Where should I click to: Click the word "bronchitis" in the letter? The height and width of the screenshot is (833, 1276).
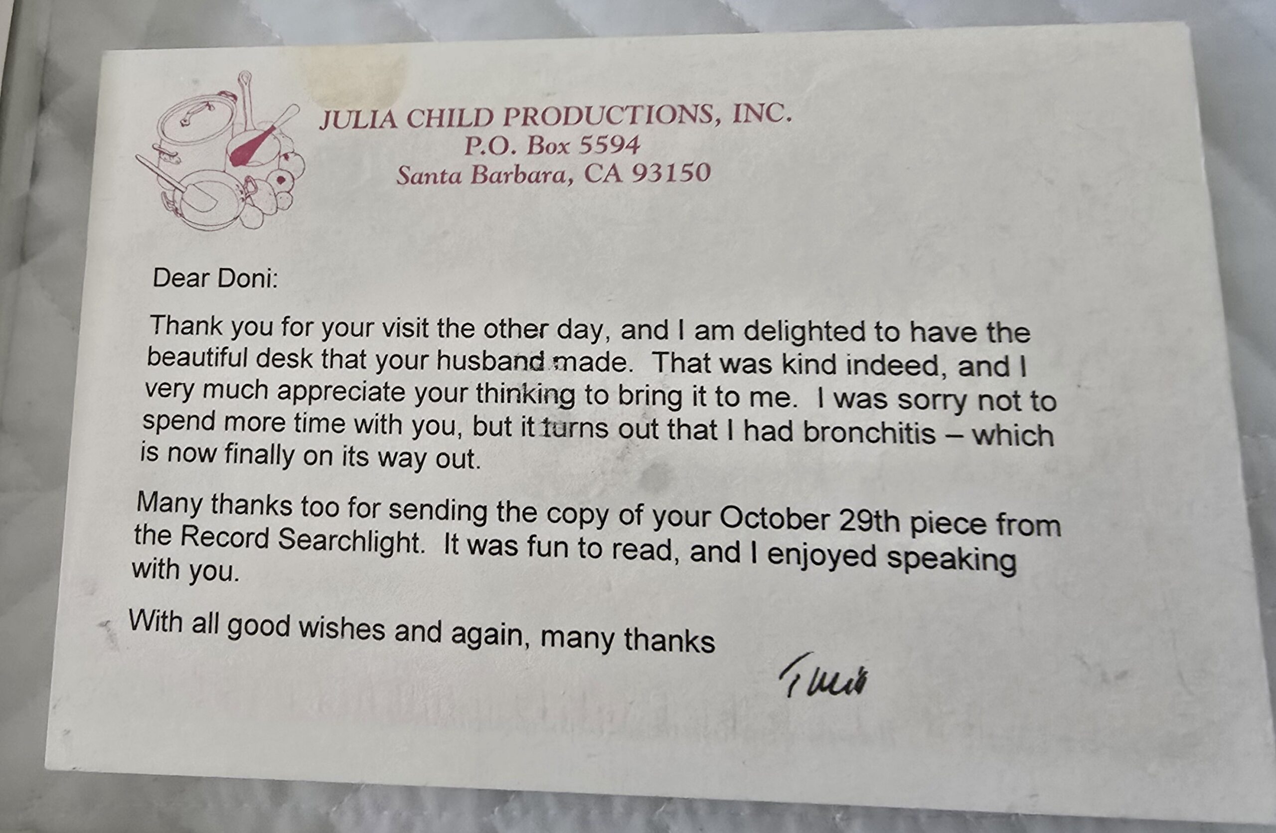869,433
